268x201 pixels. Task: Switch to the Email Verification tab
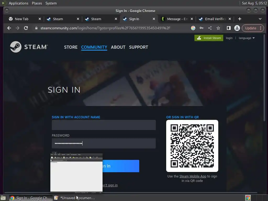(215, 19)
